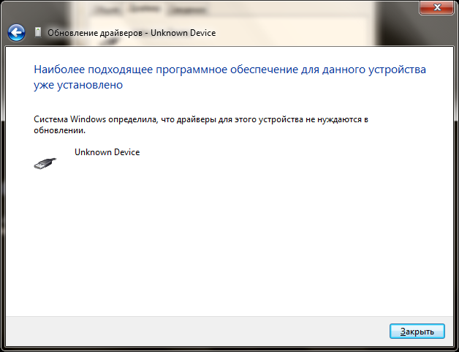The width and height of the screenshot is (459, 352).
Task: Click the USB plug device icon
Action: point(45,163)
